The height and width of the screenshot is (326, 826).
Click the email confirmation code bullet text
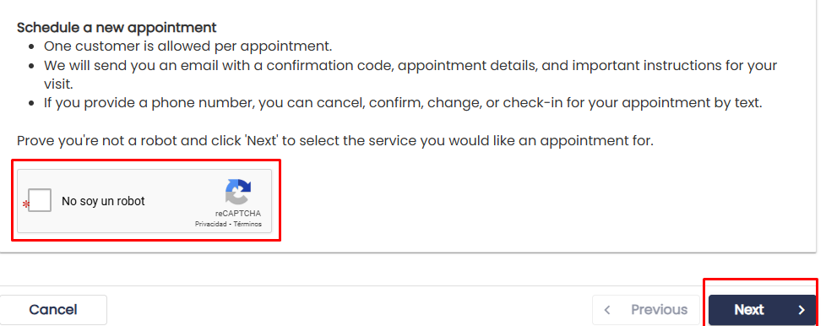[410, 75]
